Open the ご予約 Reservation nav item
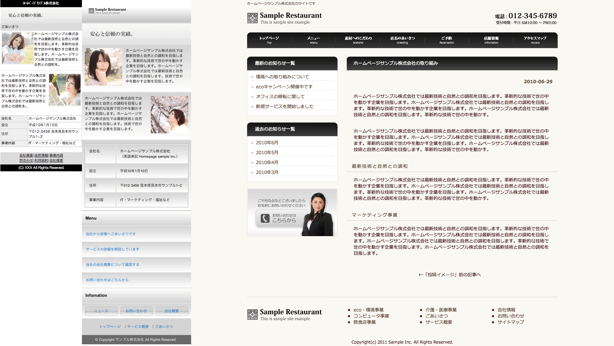The height and width of the screenshot is (346, 614). click(446, 40)
